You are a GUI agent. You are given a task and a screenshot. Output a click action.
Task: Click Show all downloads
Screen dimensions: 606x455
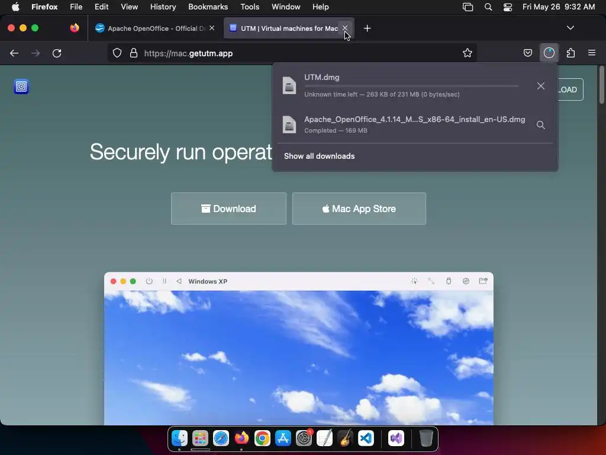click(x=319, y=156)
